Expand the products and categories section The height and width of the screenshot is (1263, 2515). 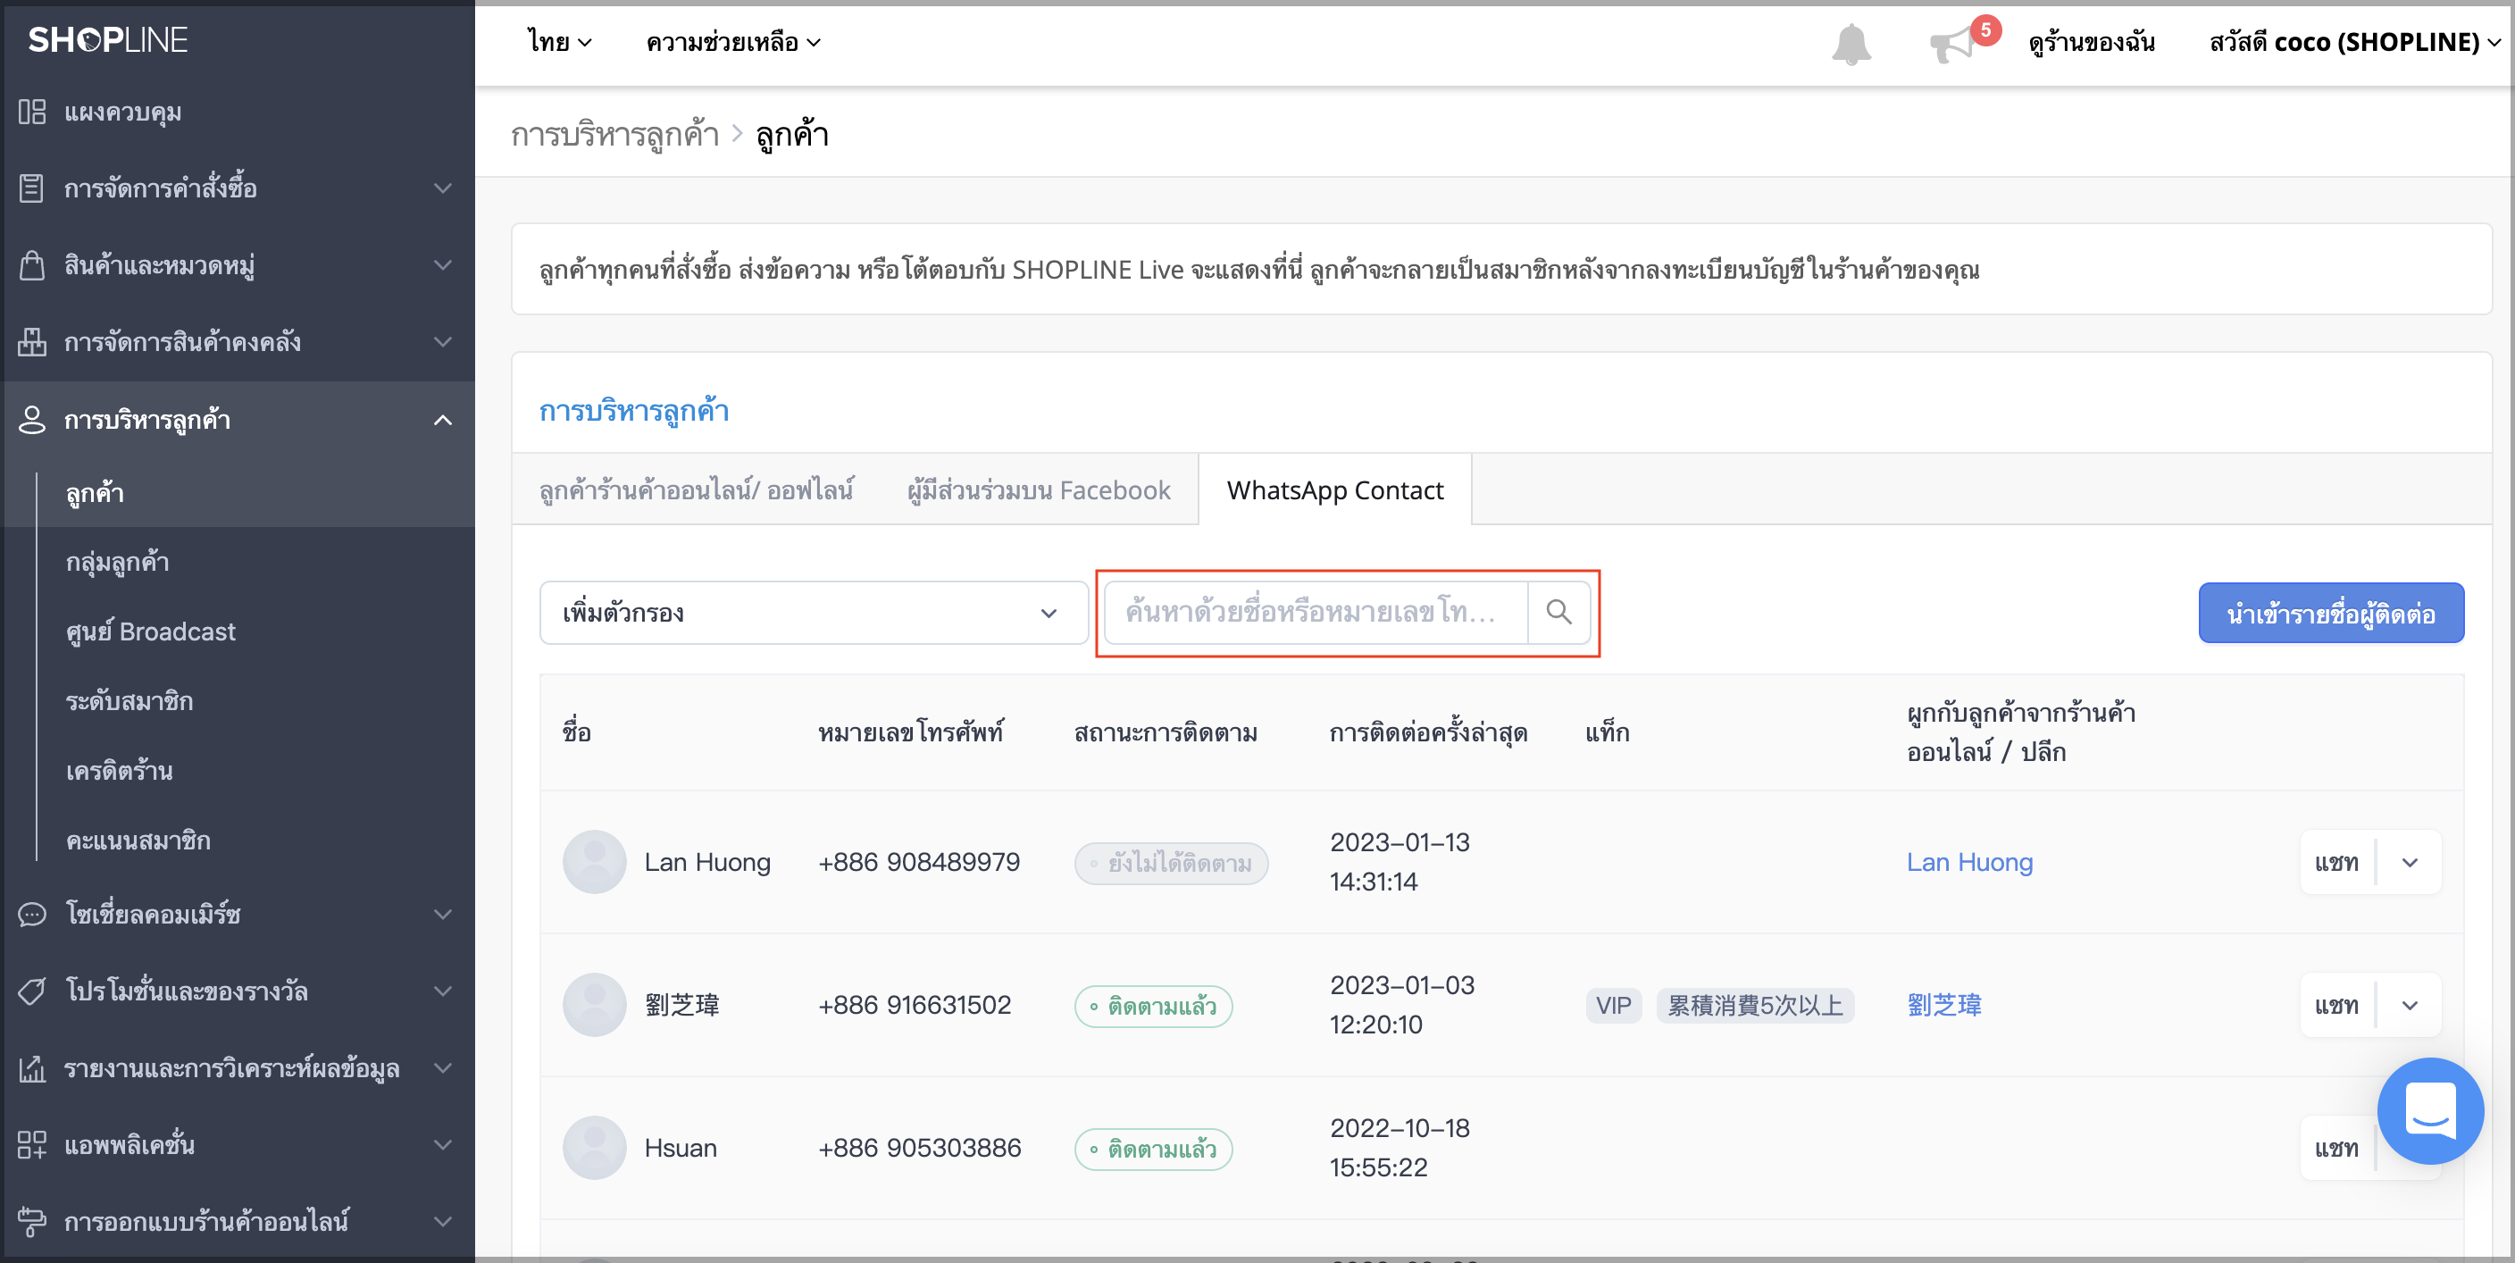[x=443, y=265]
